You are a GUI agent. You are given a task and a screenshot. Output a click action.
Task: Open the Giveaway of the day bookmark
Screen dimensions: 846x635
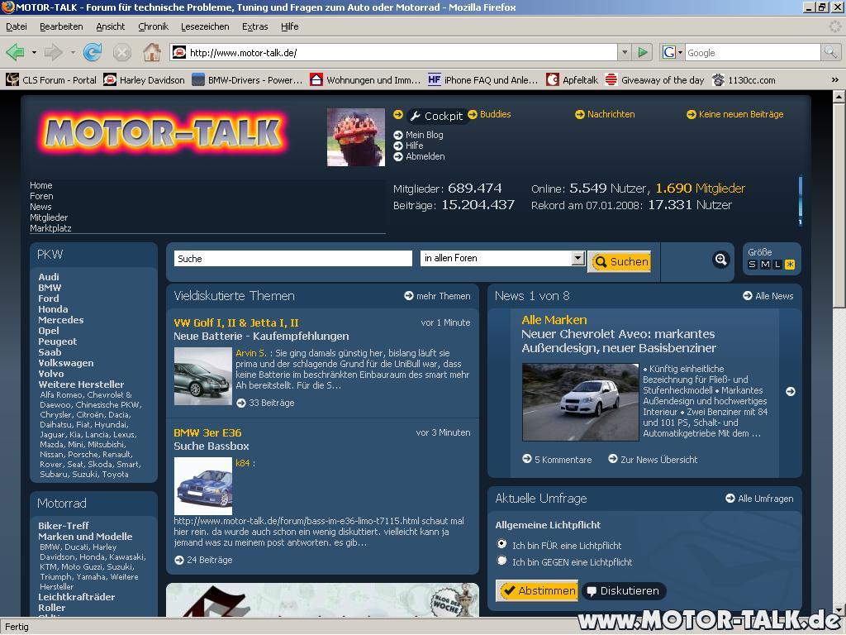[x=654, y=80]
